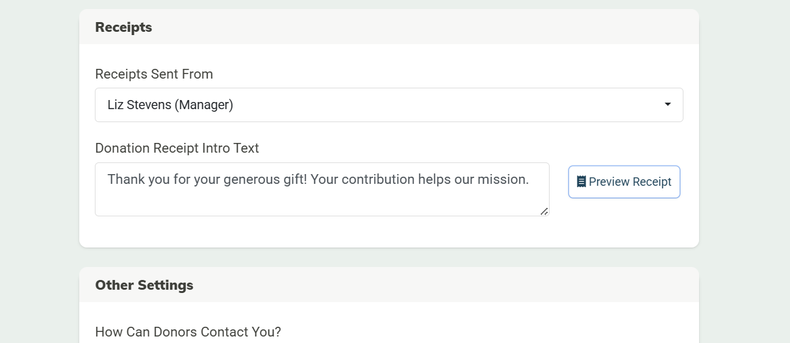Click the caret arrow in sender dropdown

pyautogui.click(x=667, y=105)
